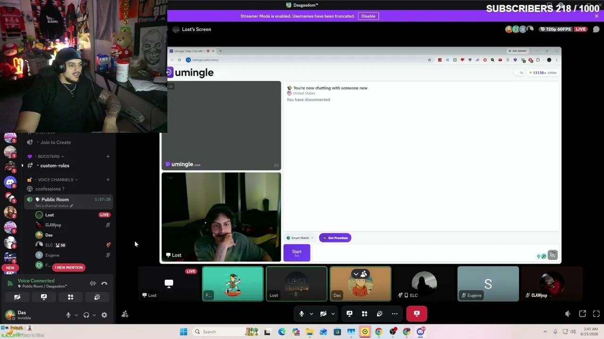
Task: Open activities in the call control bar
Action: [x=364, y=314]
